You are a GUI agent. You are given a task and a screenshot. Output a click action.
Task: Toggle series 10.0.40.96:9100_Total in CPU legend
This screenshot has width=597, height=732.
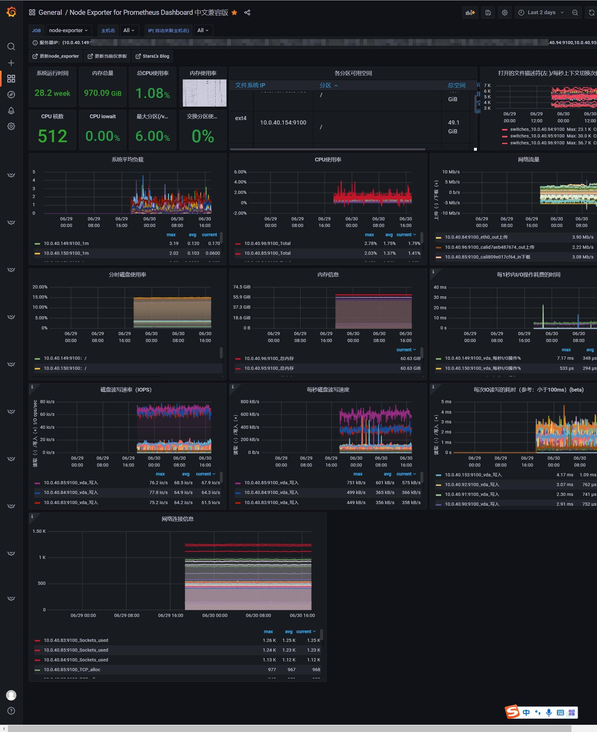[x=267, y=243]
